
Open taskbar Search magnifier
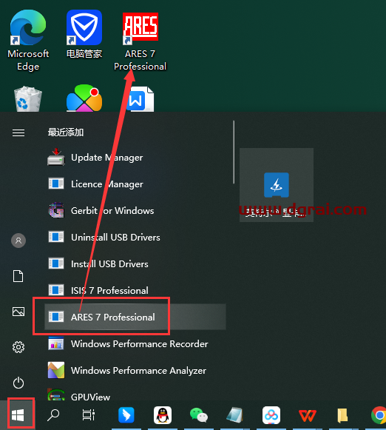(53, 415)
